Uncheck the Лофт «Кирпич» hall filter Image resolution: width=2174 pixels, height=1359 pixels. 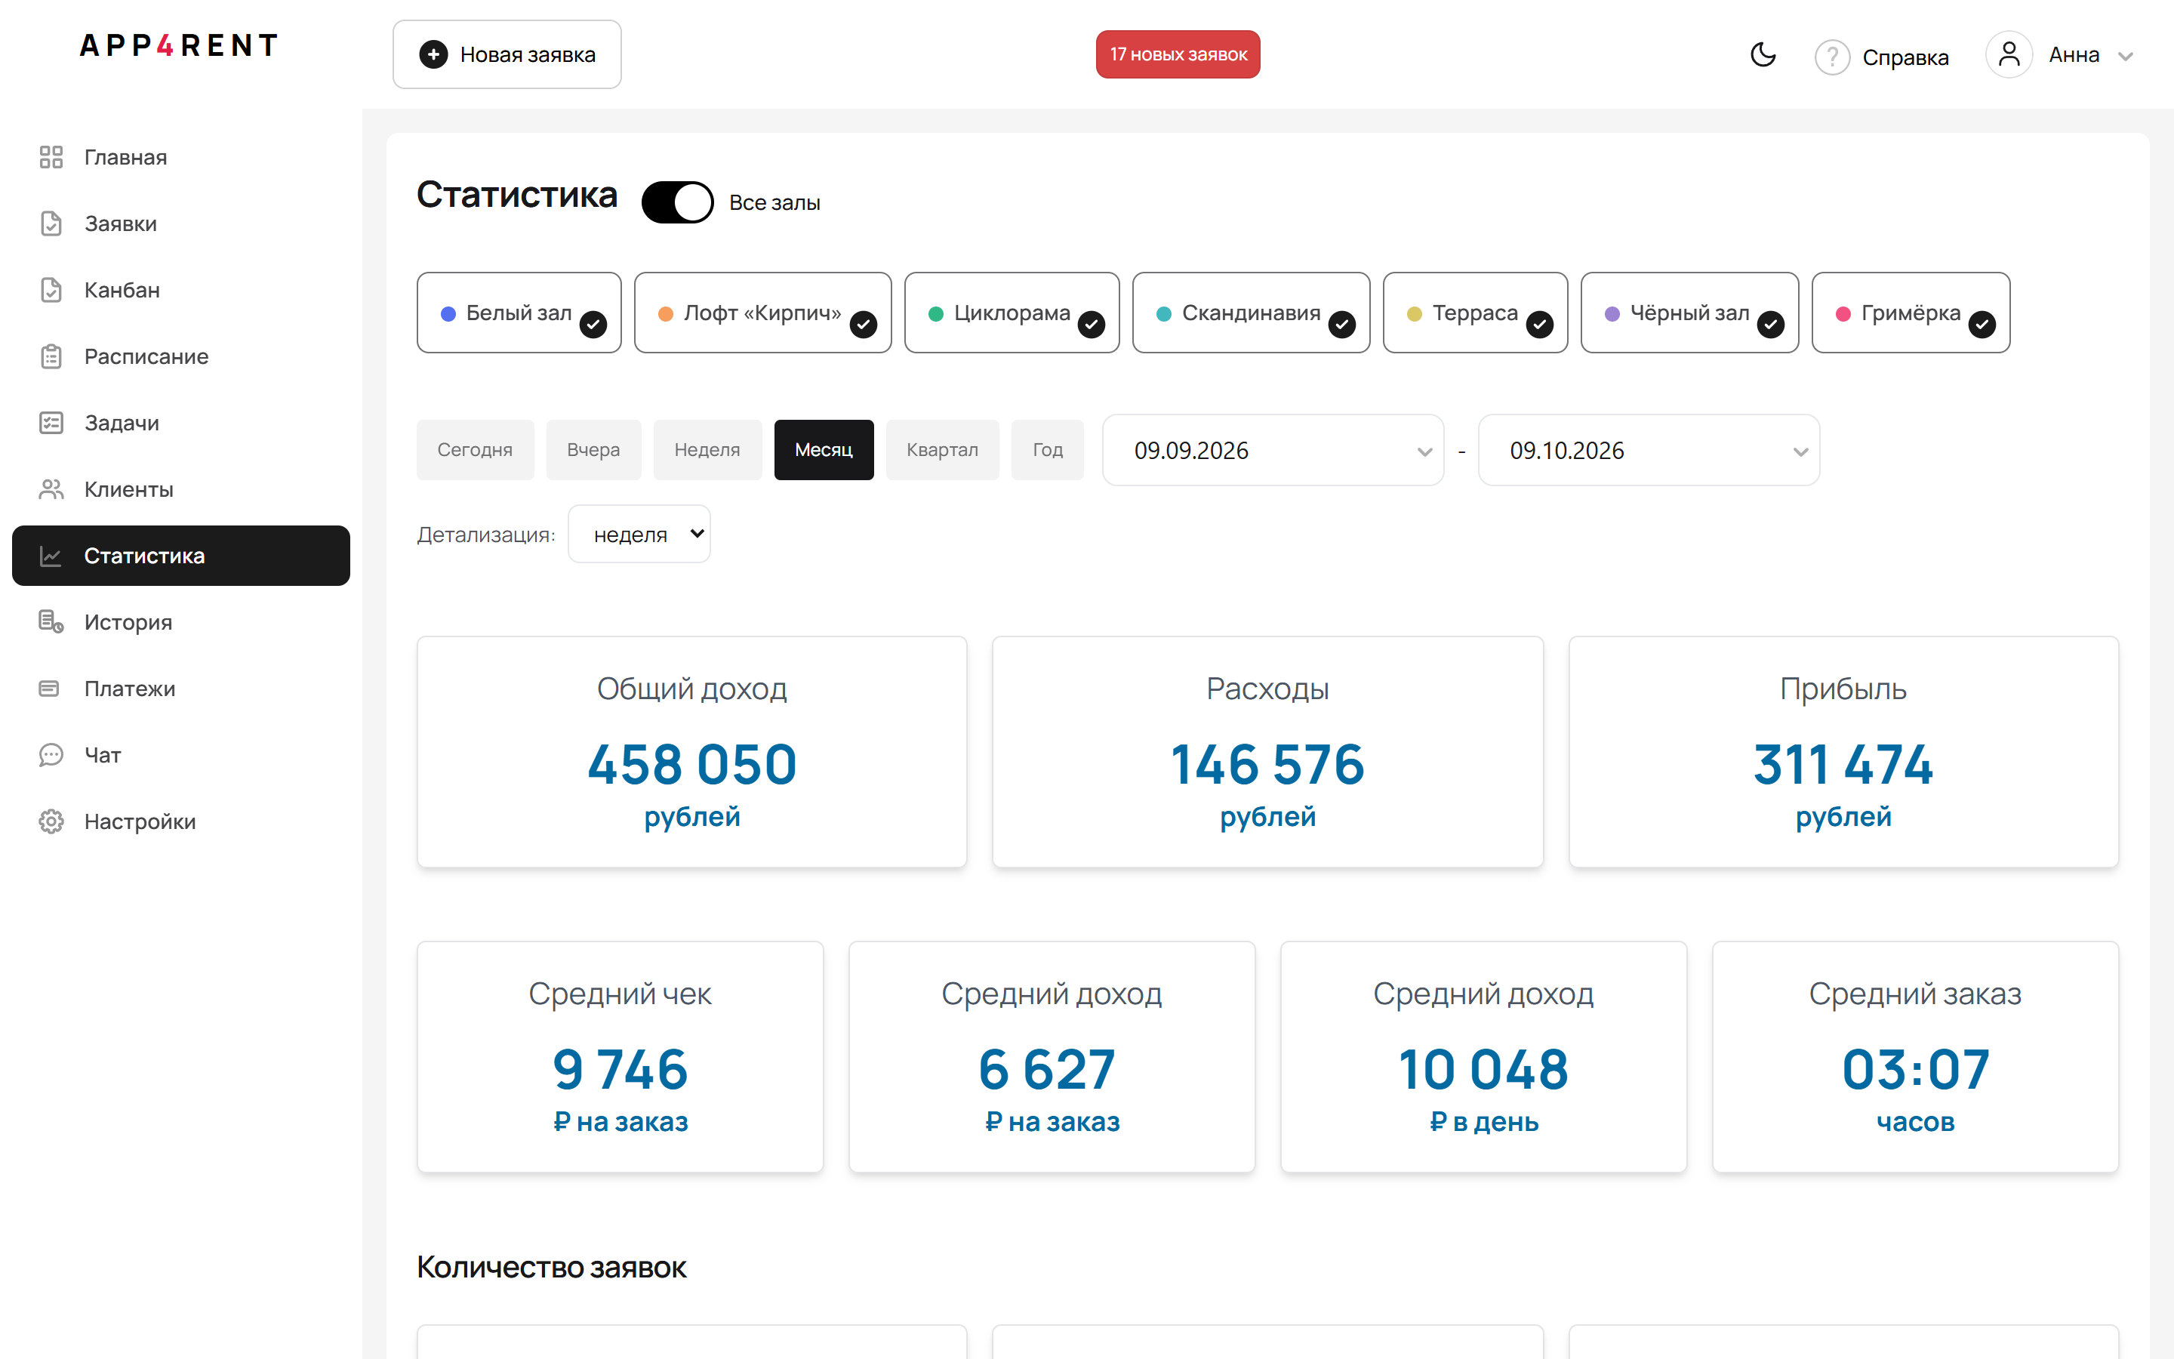click(762, 313)
